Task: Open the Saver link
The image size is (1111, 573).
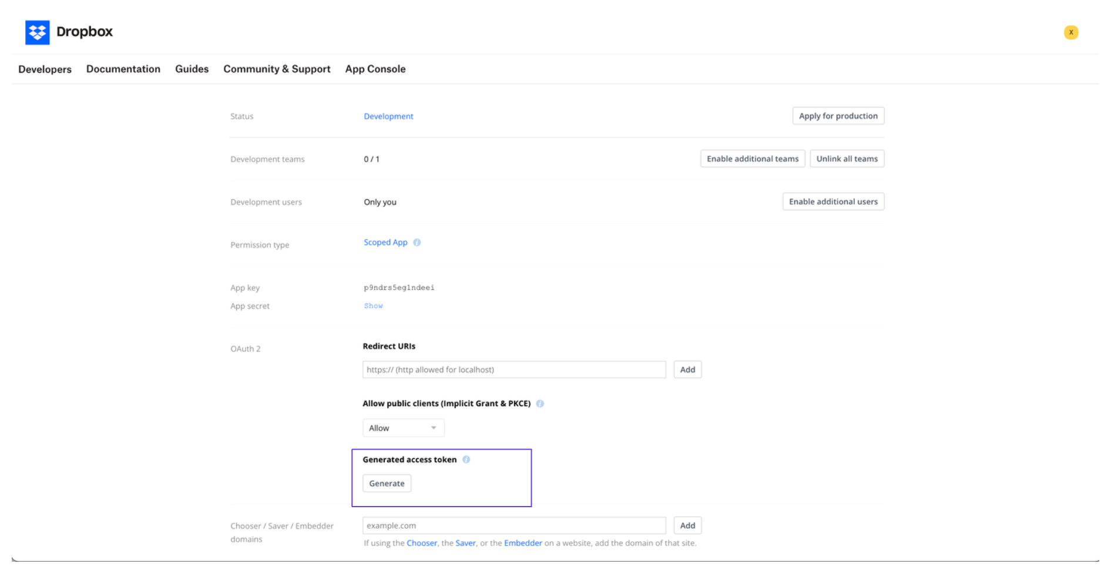Action: [465, 543]
